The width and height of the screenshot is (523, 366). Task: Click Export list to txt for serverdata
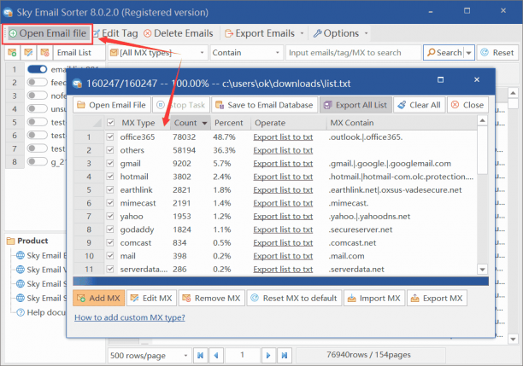tap(283, 269)
